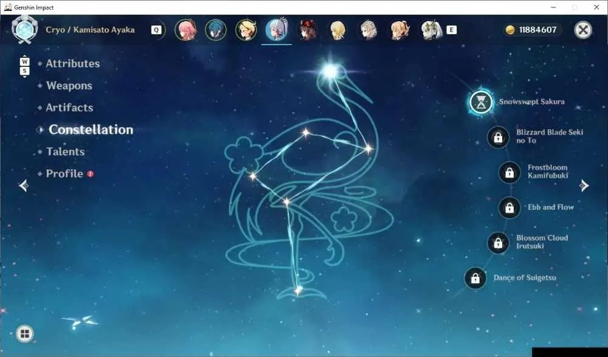
Task: Close the character screen with the X
Action: [583, 30]
